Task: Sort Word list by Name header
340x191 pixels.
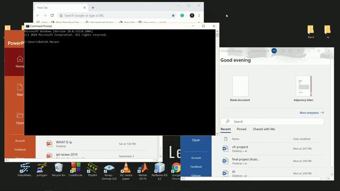Action: coord(235,139)
